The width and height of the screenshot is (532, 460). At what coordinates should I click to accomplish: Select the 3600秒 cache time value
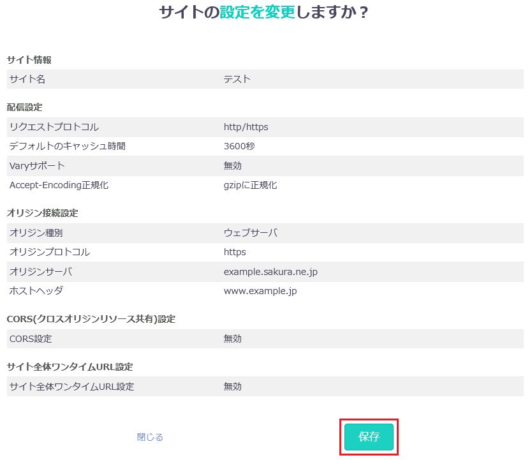tap(239, 146)
